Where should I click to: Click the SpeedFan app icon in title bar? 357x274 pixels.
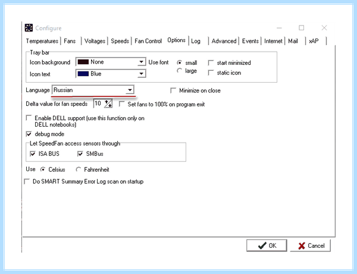click(x=29, y=28)
